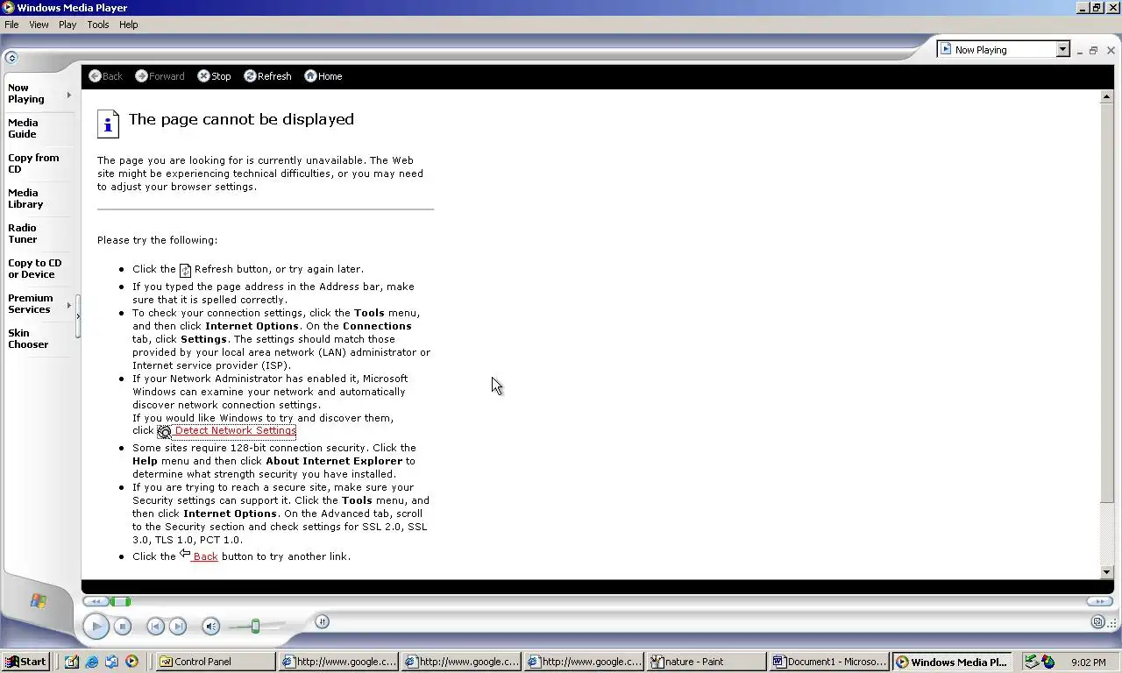The height and width of the screenshot is (673, 1122).
Task: Select Copy to CD or Device
Action: tap(36, 269)
